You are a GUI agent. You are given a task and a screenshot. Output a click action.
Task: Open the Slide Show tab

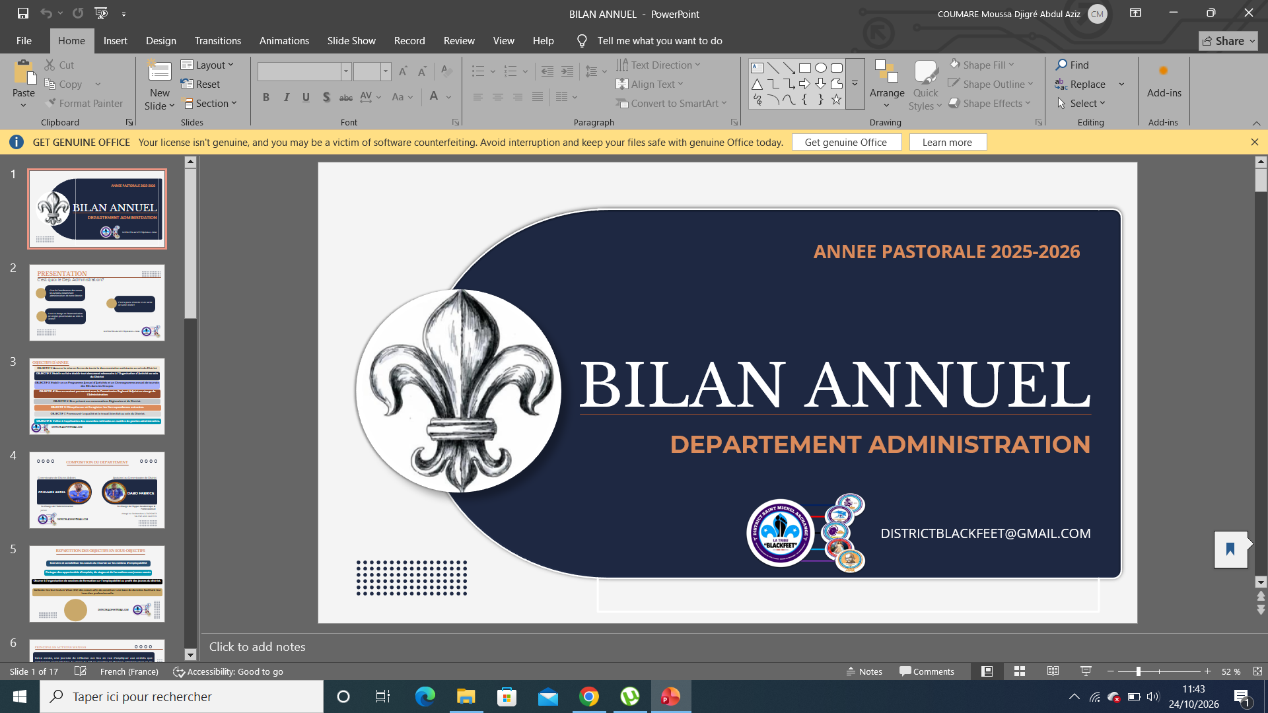pyautogui.click(x=351, y=41)
